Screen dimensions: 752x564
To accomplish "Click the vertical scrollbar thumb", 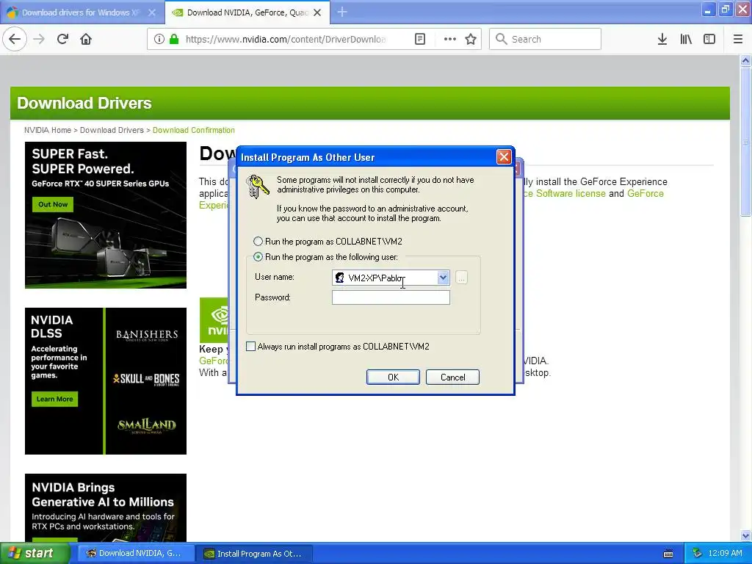I will click(x=745, y=142).
